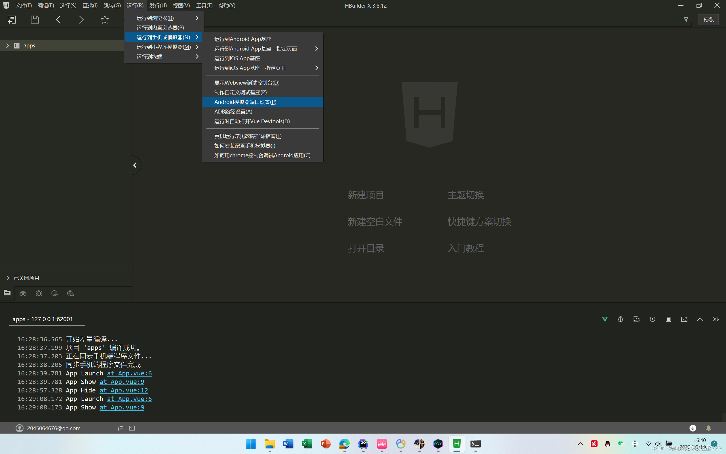This screenshot has width=726, height=454.
Task: Click the new file toolbar icon
Action: click(11, 20)
